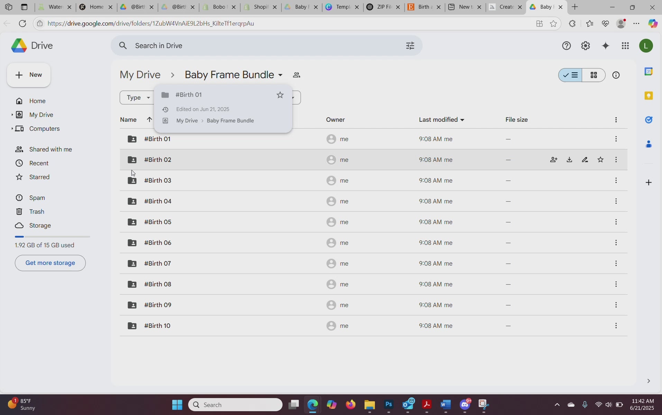
Task: Click Name column header
Action: [x=128, y=120]
